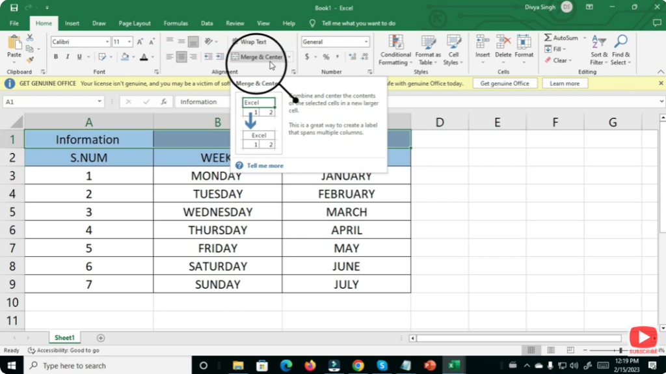Select the Format Painter brush icon
666x374 pixels.
(x=30, y=60)
